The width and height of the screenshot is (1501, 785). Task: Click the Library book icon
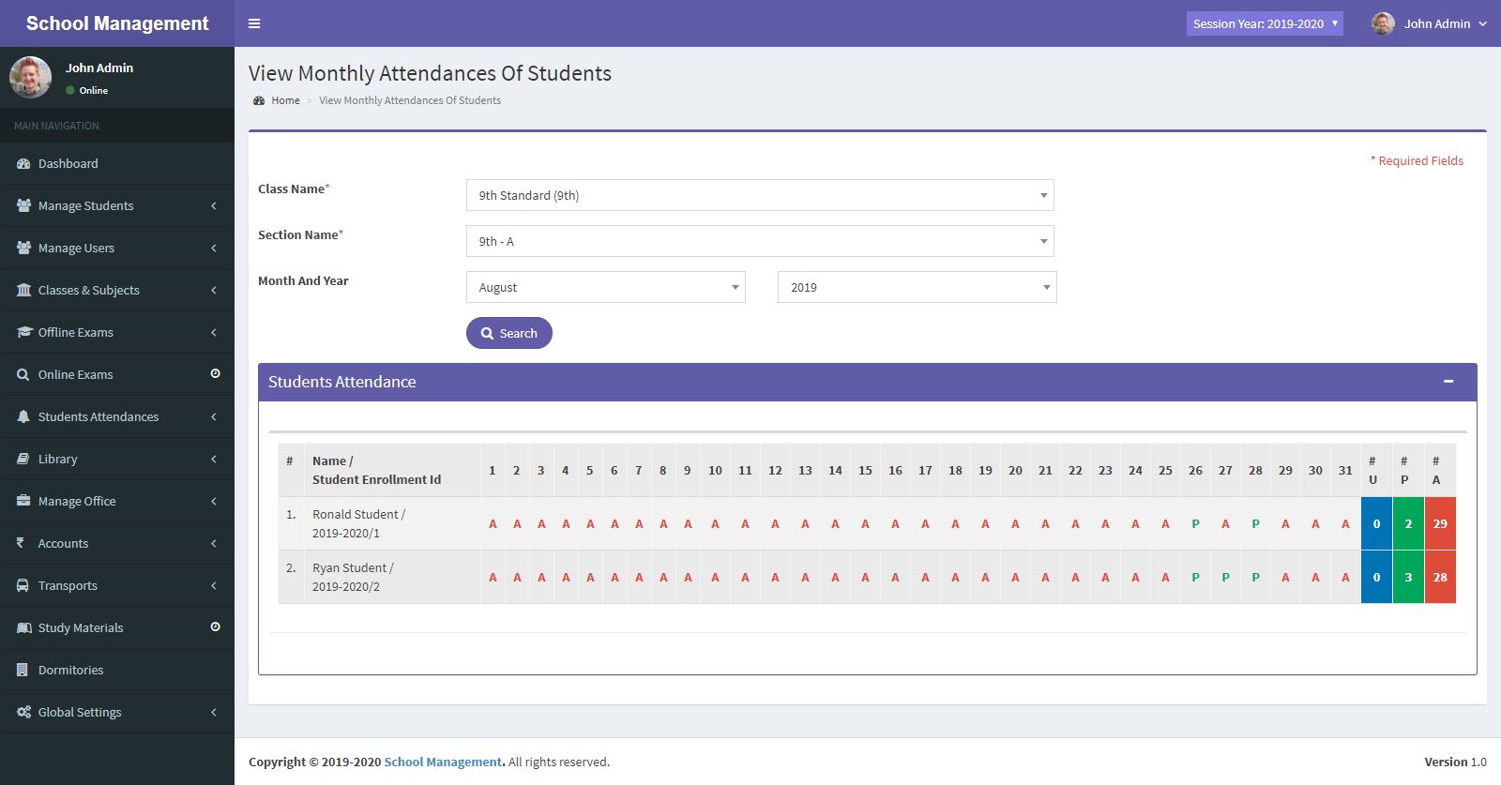pyautogui.click(x=23, y=459)
